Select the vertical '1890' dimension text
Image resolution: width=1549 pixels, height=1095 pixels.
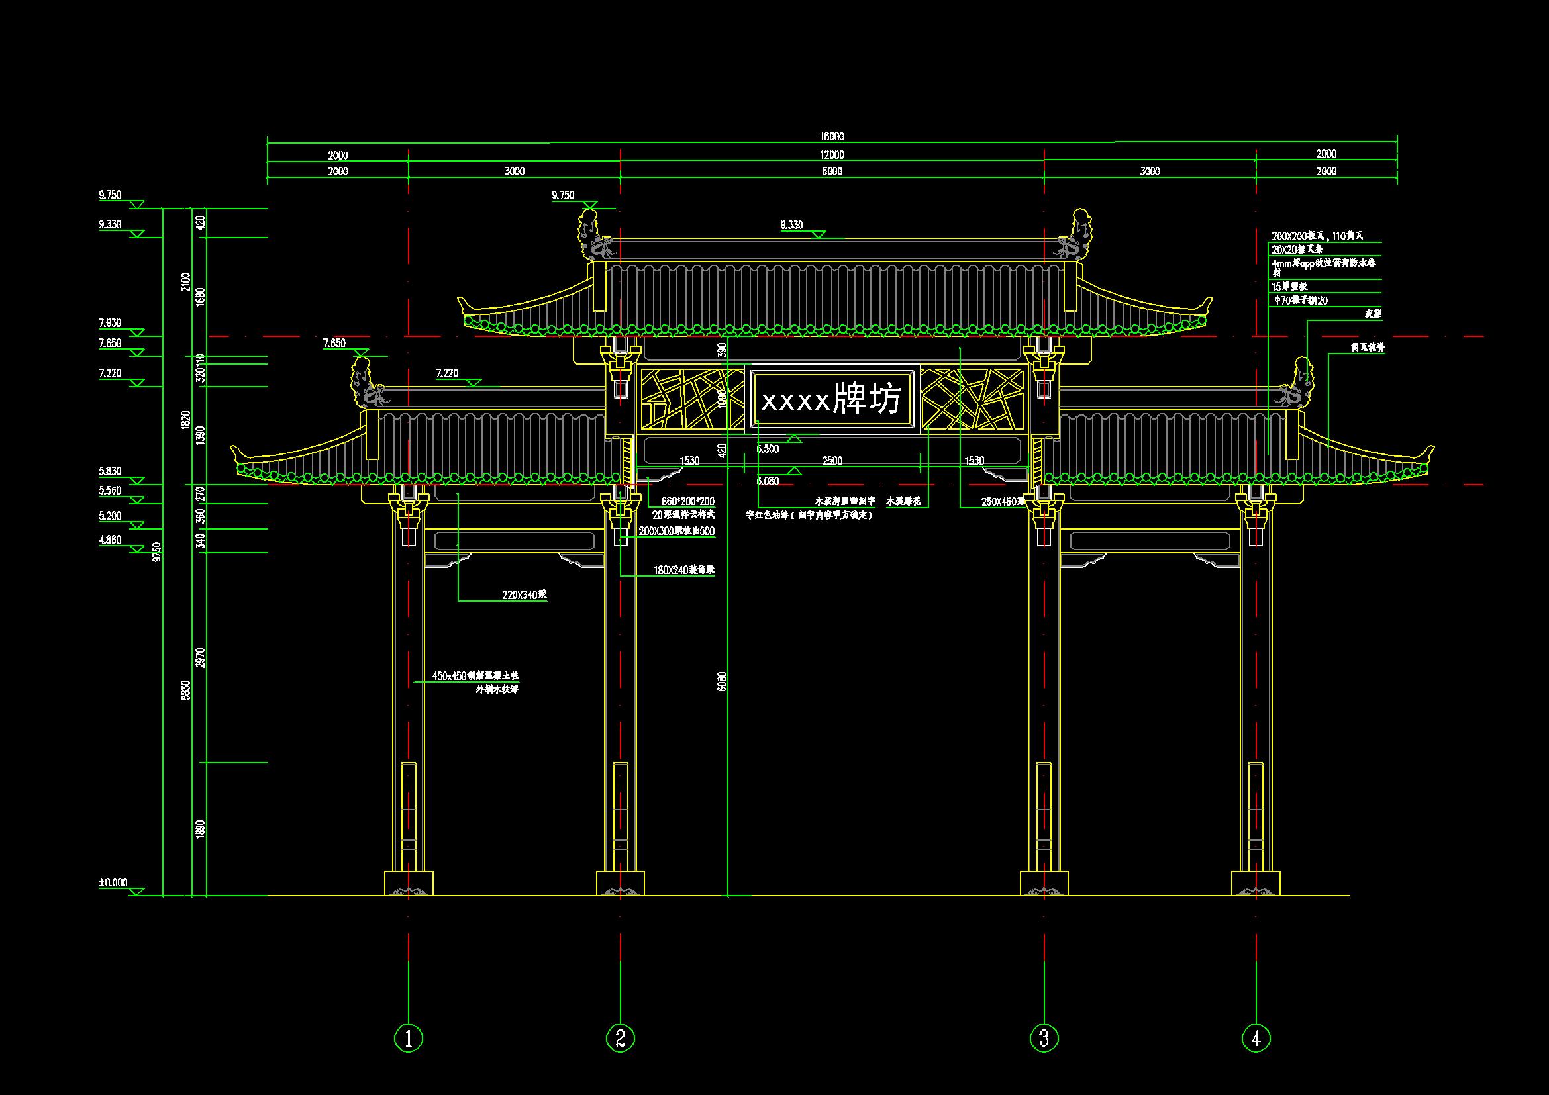coord(201,830)
